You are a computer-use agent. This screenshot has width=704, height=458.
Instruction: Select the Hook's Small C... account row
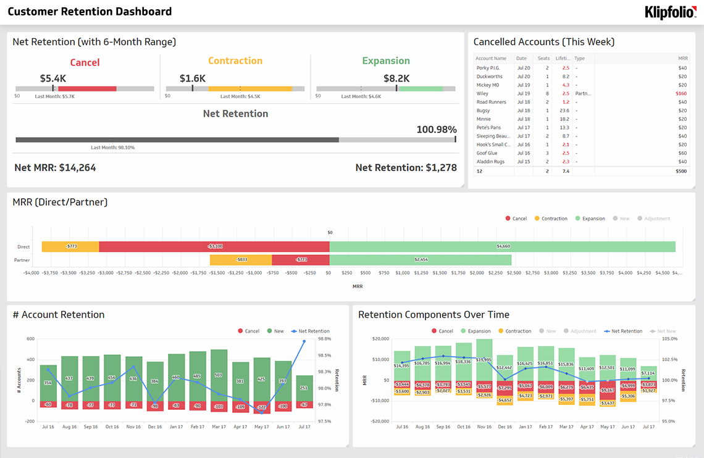[x=582, y=145]
